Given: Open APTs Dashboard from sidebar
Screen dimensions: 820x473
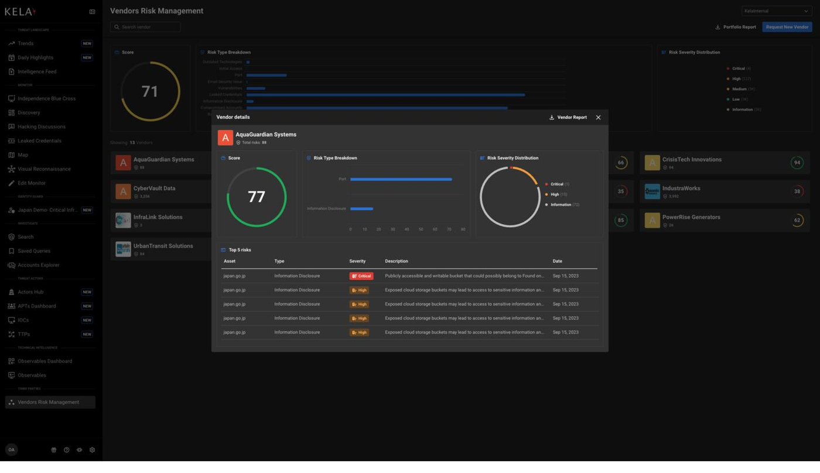Looking at the screenshot, I should coord(50,306).
